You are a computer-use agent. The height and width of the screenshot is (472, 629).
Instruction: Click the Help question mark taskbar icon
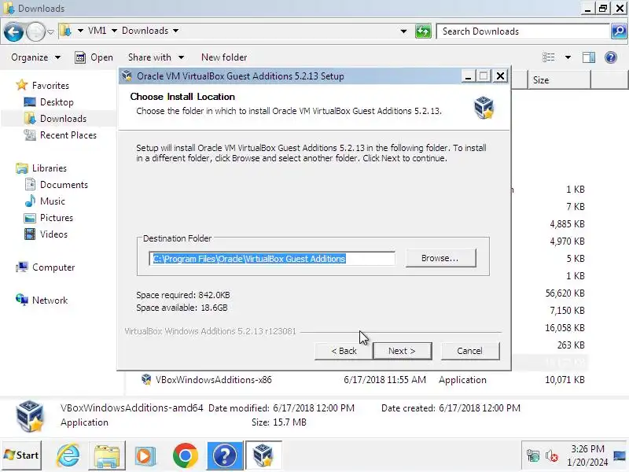[x=225, y=455]
